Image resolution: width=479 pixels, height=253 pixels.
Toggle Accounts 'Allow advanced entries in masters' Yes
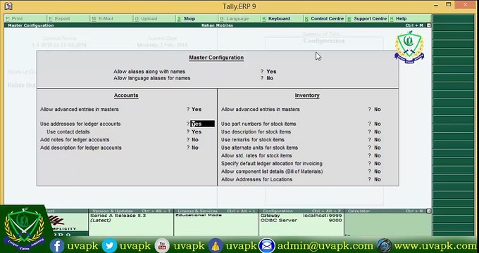197,110
